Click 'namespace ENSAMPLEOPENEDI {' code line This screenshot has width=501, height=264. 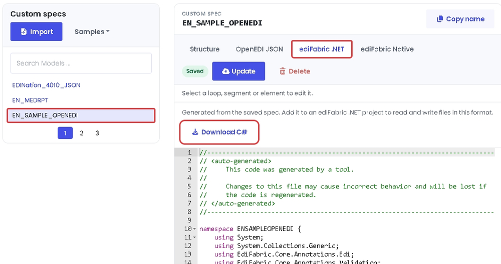[250, 229]
